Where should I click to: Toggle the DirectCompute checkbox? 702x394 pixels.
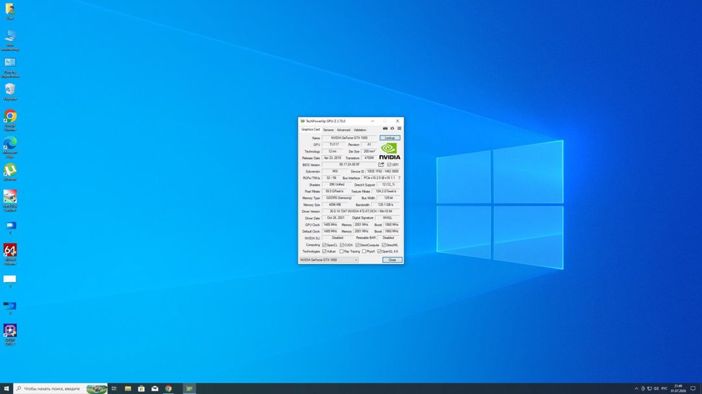tap(357, 245)
